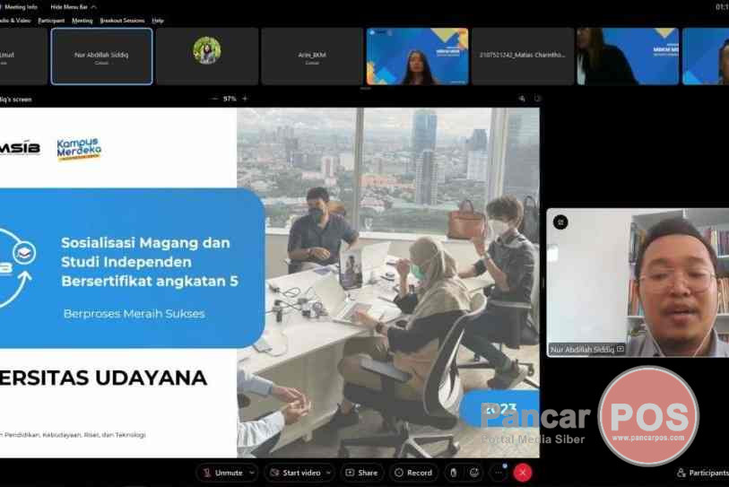729x487 pixels.
Task: Start recording with the Record button
Action: click(412, 473)
